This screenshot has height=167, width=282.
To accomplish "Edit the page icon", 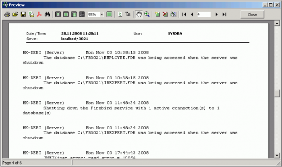I will point(173,14).
